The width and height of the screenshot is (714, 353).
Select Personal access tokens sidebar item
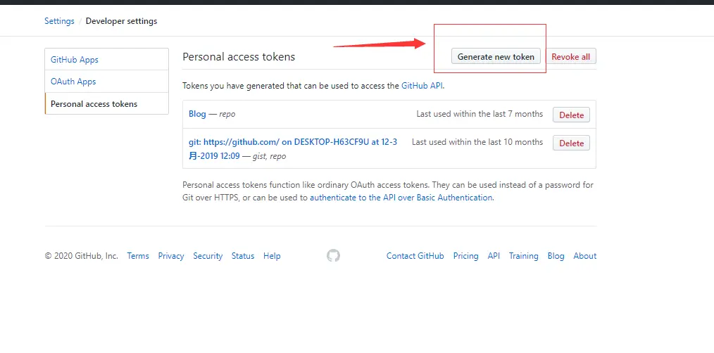106,103
